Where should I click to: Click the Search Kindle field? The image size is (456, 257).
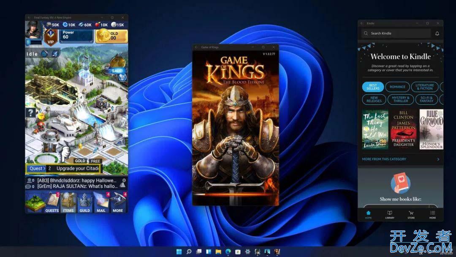tap(396, 33)
